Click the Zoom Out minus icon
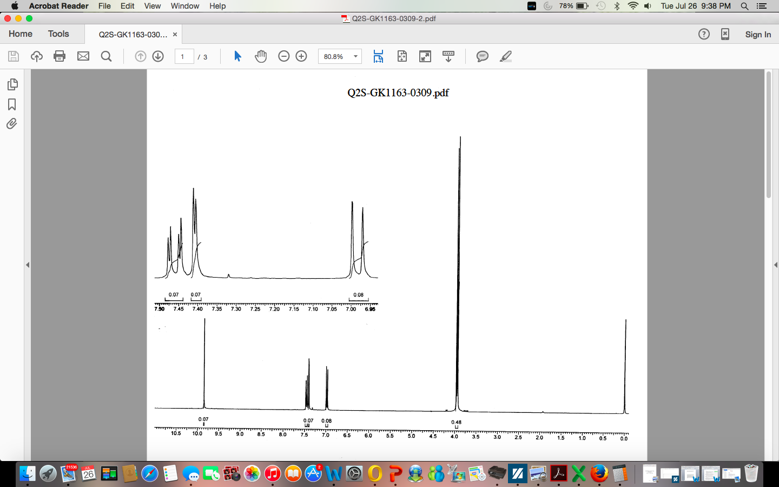Image resolution: width=779 pixels, height=487 pixels. pos(284,56)
